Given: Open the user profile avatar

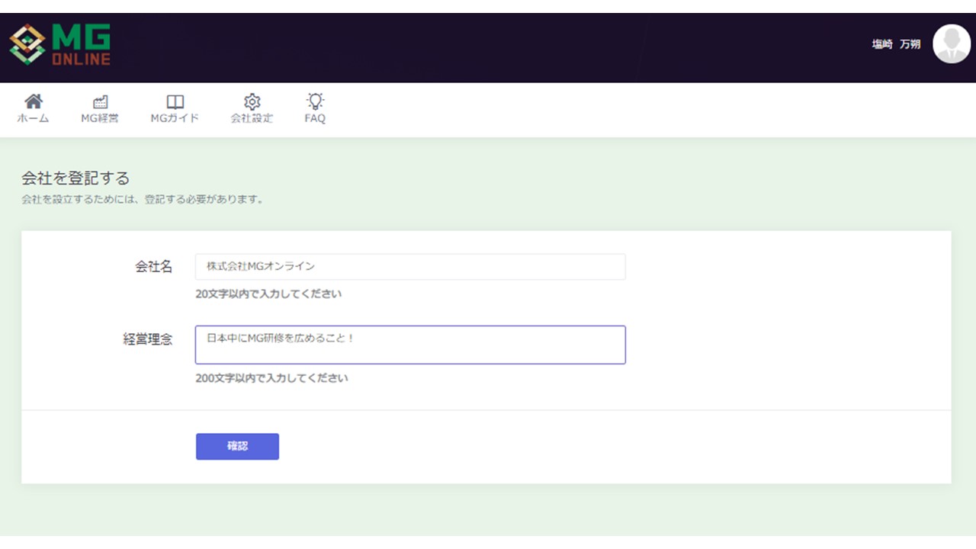Looking at the screenshot, I should pos(951,44).
